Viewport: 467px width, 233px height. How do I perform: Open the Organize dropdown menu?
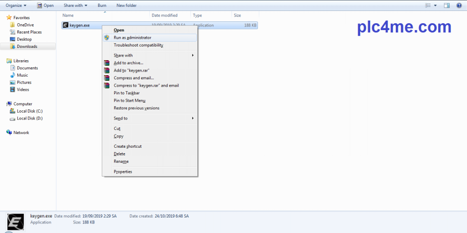click(x=16, y=5)
